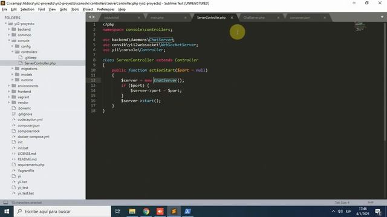The width and height of the screenshot is (387, 217).
Task: Open init.bat file
Action: tap(23, 148)
